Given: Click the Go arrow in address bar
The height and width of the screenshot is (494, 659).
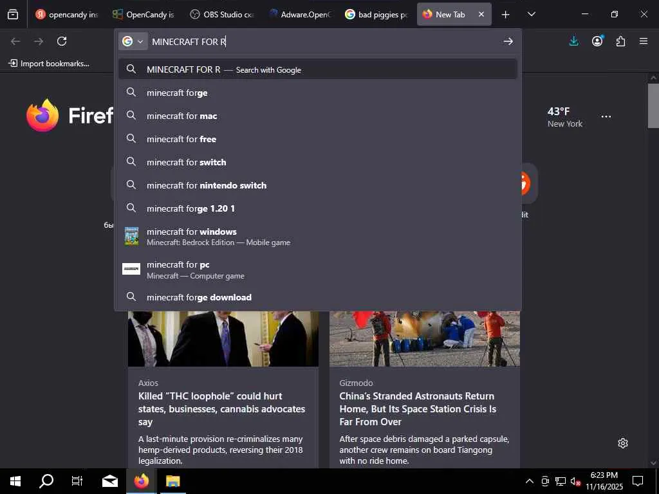Looking at the screenshot, I should [x=508, y=41].
